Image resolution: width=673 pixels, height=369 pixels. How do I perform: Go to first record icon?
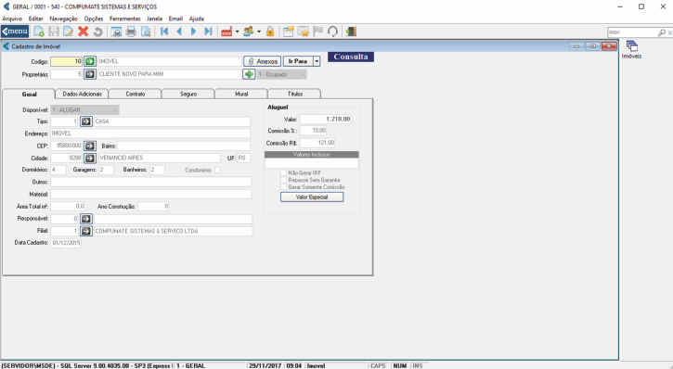(x=164, y=32)
